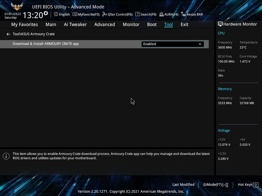Click the Hot Keys question mark icon
Viewport: 262px width, 196px height.
[x=256, y=185]
